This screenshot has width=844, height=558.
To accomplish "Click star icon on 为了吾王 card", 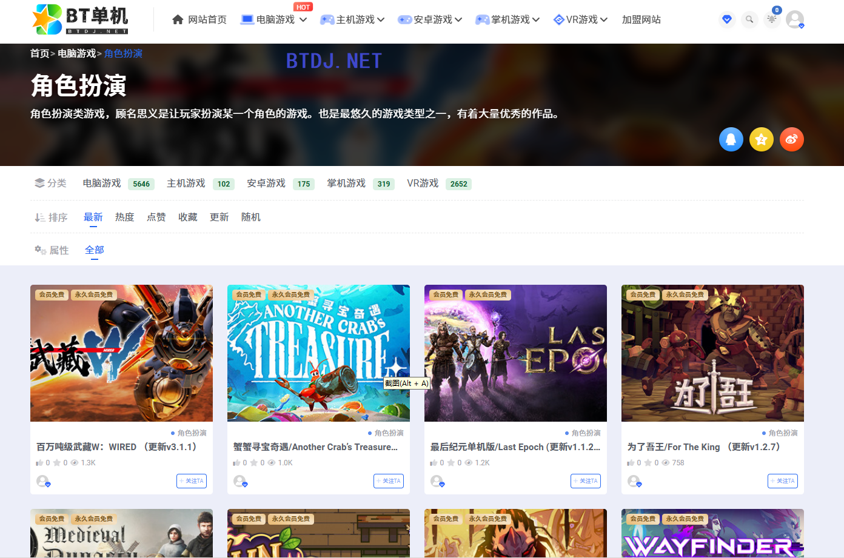I will coord(648,463).
